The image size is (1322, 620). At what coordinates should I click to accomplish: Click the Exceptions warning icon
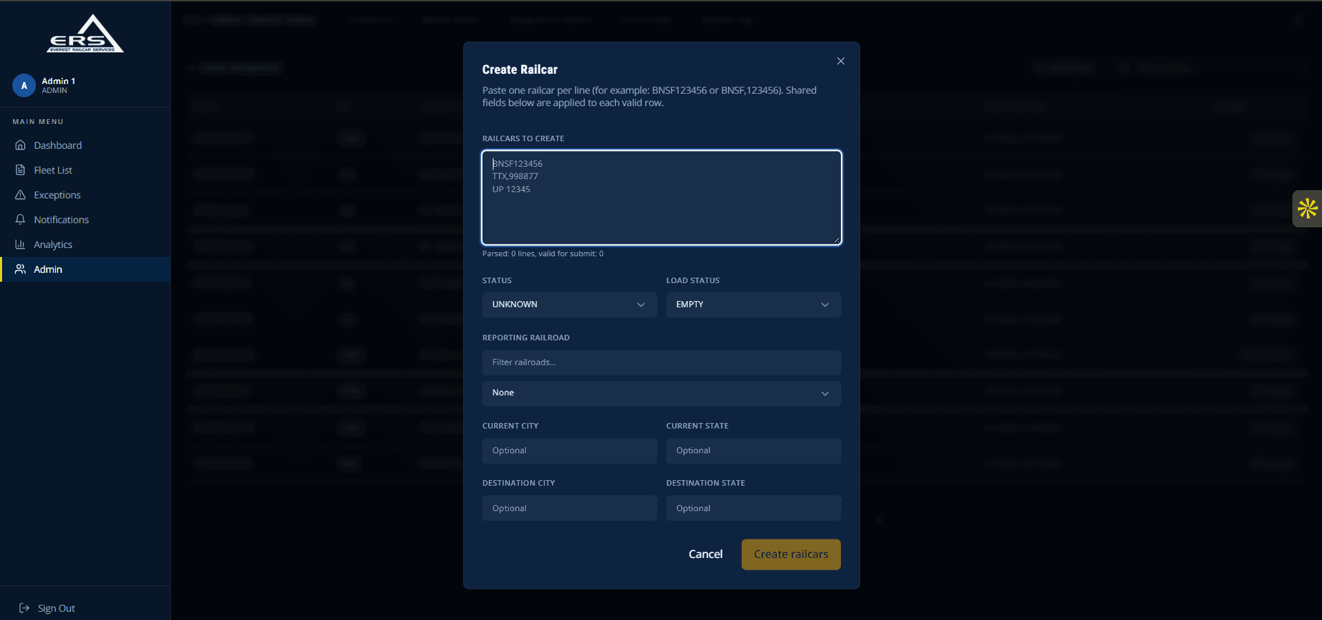(x=21, y=195)
